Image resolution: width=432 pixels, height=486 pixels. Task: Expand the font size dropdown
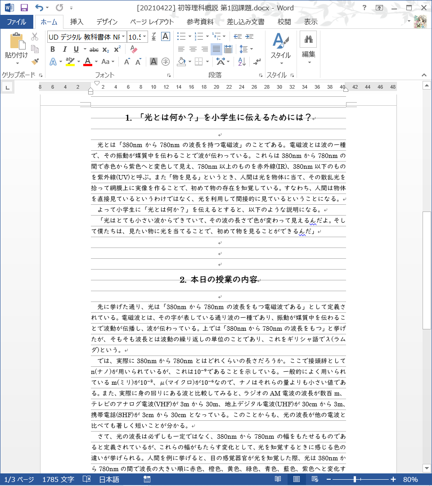pos(144,37)
